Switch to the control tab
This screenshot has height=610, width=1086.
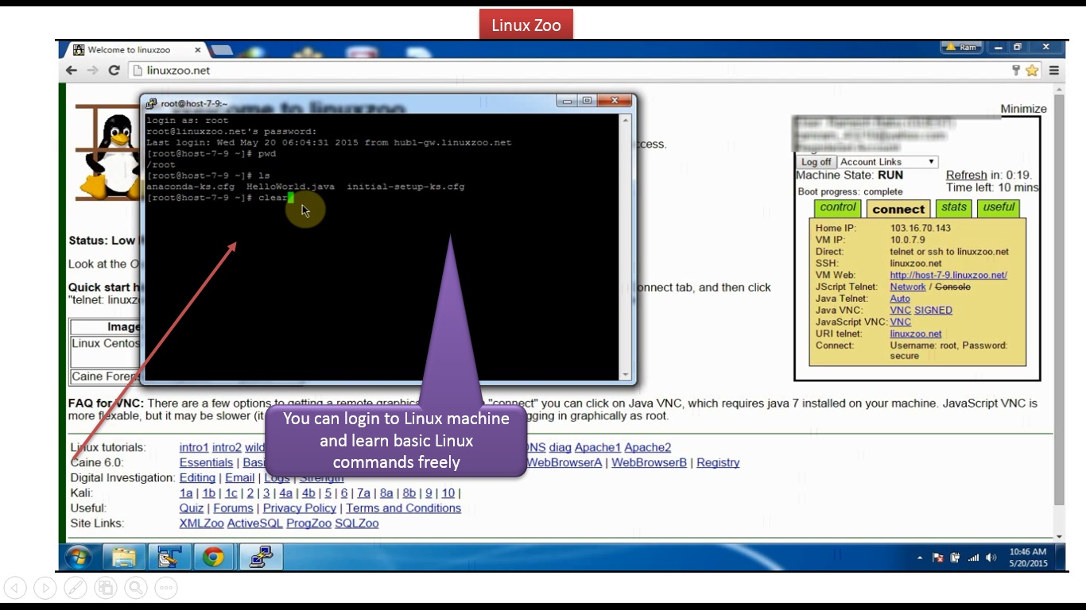(837, 207)
